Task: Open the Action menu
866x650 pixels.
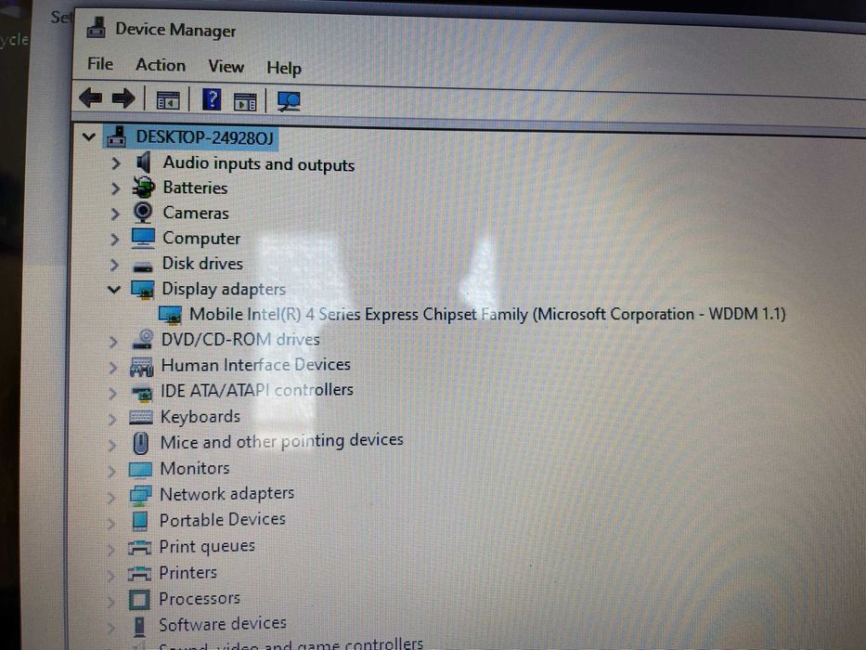Action: 161,65
